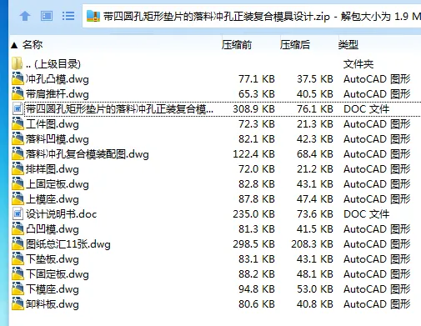Click DOC 文件 type of 设计说明书.doc
The height and width of the screenshot is (326, 421).
[367, 214]
